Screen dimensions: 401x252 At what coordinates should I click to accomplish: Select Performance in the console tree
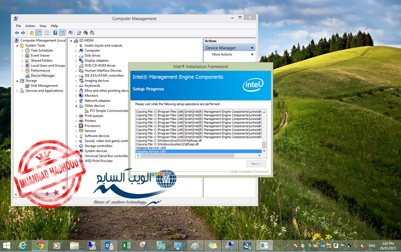pyautogui.click(x=40, y=71)
